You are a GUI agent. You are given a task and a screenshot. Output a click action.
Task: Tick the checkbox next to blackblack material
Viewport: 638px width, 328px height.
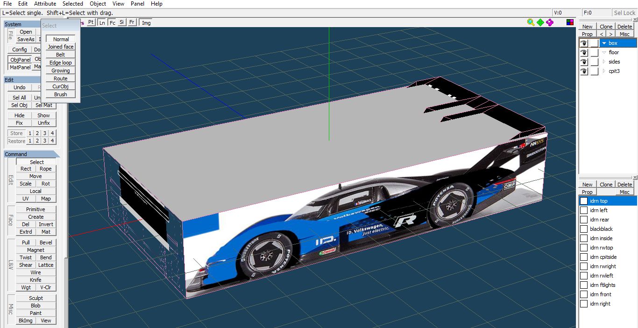point(584,229)
